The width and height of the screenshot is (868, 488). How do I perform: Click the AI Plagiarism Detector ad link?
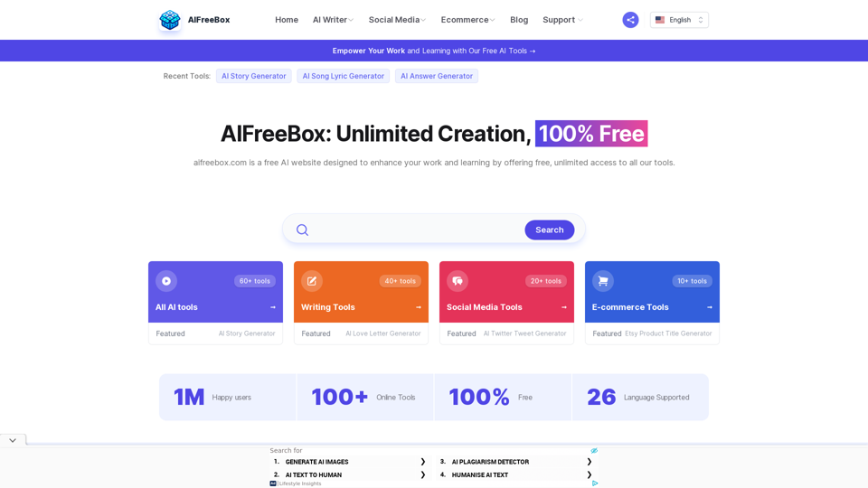click(490, 462)
